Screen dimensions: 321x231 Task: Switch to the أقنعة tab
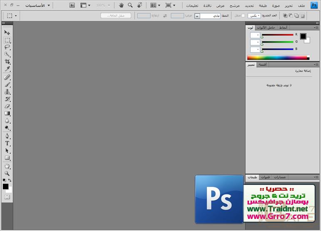262,65
